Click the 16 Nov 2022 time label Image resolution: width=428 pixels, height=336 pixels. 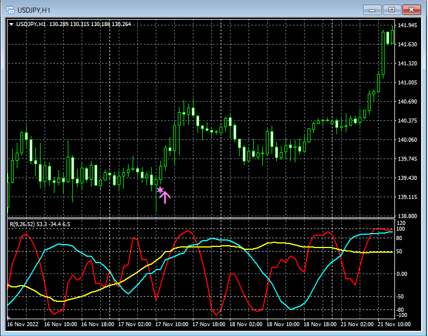point(23,324)
